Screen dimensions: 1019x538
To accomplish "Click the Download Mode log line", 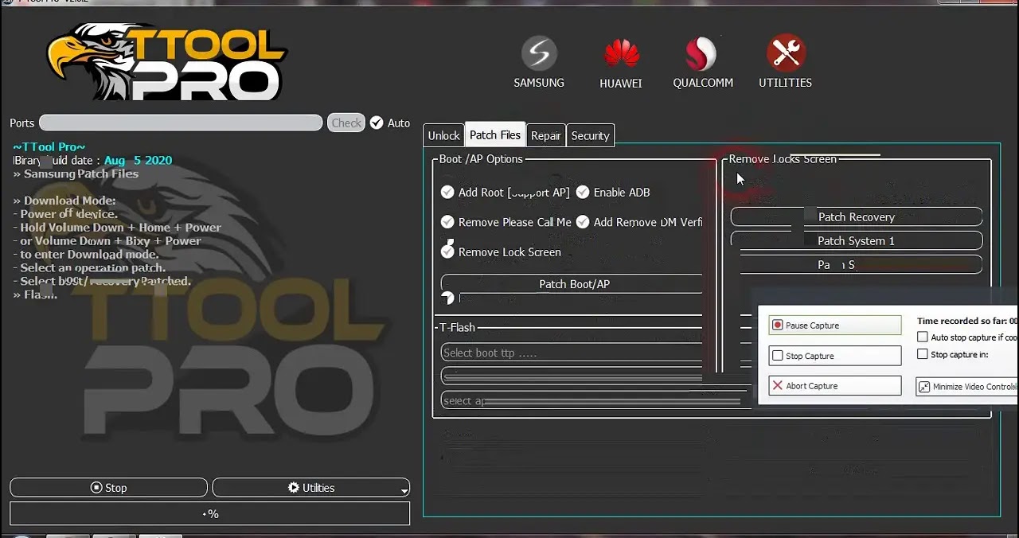I will (64, 201).
